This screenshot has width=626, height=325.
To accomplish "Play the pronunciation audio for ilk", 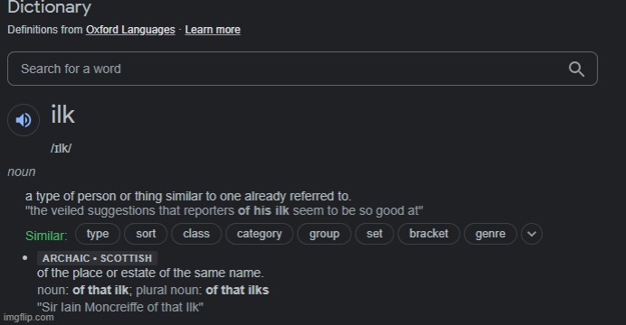I will [x=24, y=120].
